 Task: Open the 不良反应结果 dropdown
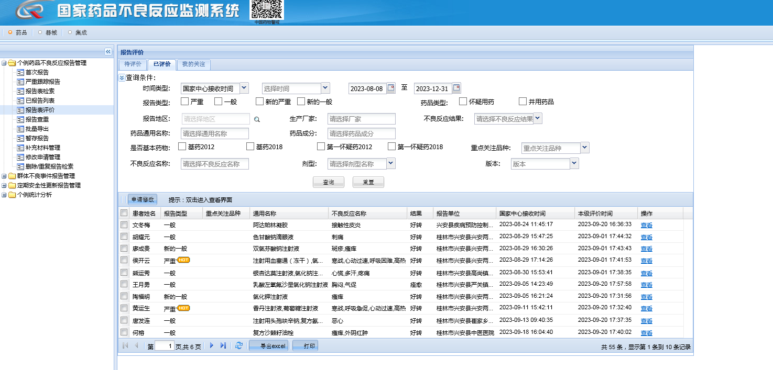pyautogui.click(x=538, y=119)
